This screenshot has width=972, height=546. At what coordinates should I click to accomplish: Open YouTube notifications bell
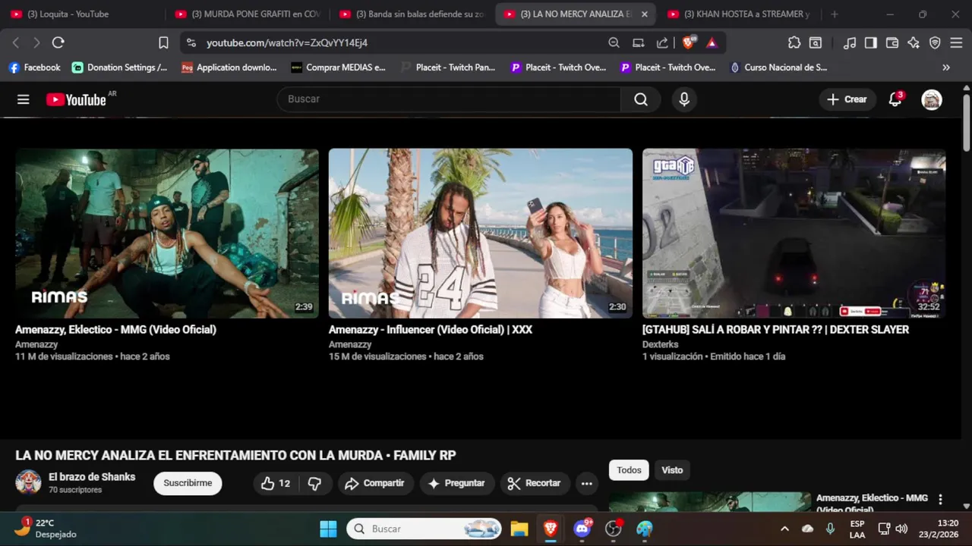[895, 99]
